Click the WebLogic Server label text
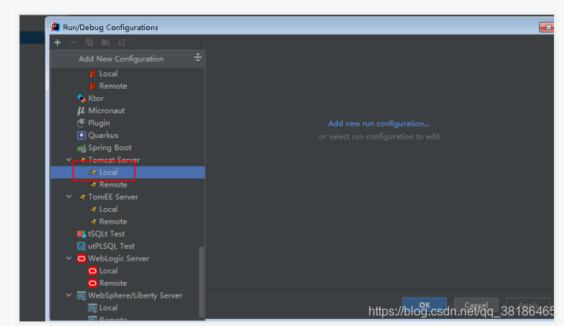This screenshot has width=564, height=326. click(119, 258)
